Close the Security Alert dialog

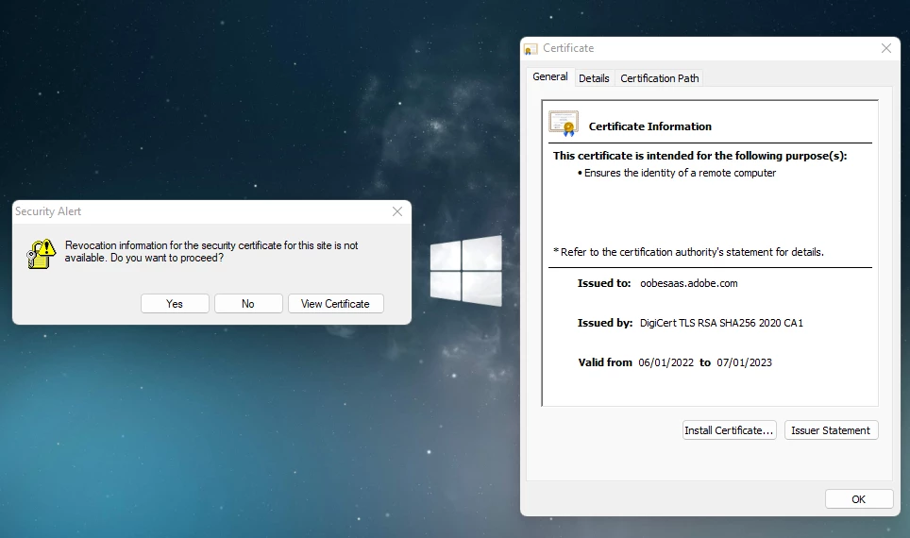(x=397, y=211)
